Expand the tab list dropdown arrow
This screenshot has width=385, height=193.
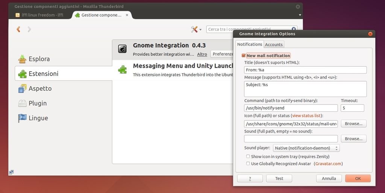tap(300, 15)
